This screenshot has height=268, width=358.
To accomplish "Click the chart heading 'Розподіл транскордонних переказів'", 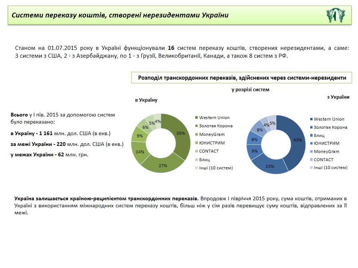I will [x=242, y=78].
